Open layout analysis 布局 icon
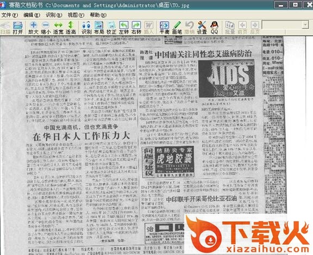 [x=99, y=28]
